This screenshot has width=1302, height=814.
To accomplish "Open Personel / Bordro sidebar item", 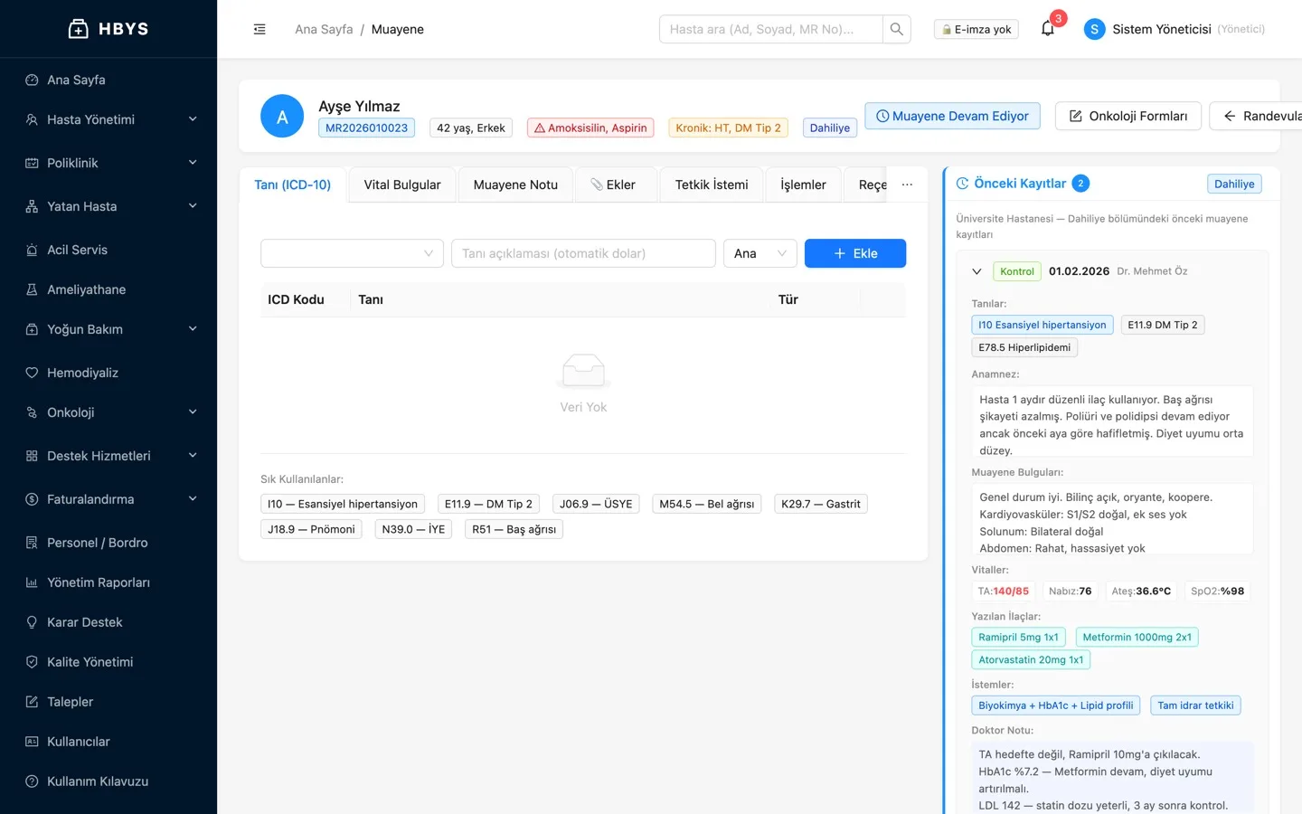I will click(108, 543).
